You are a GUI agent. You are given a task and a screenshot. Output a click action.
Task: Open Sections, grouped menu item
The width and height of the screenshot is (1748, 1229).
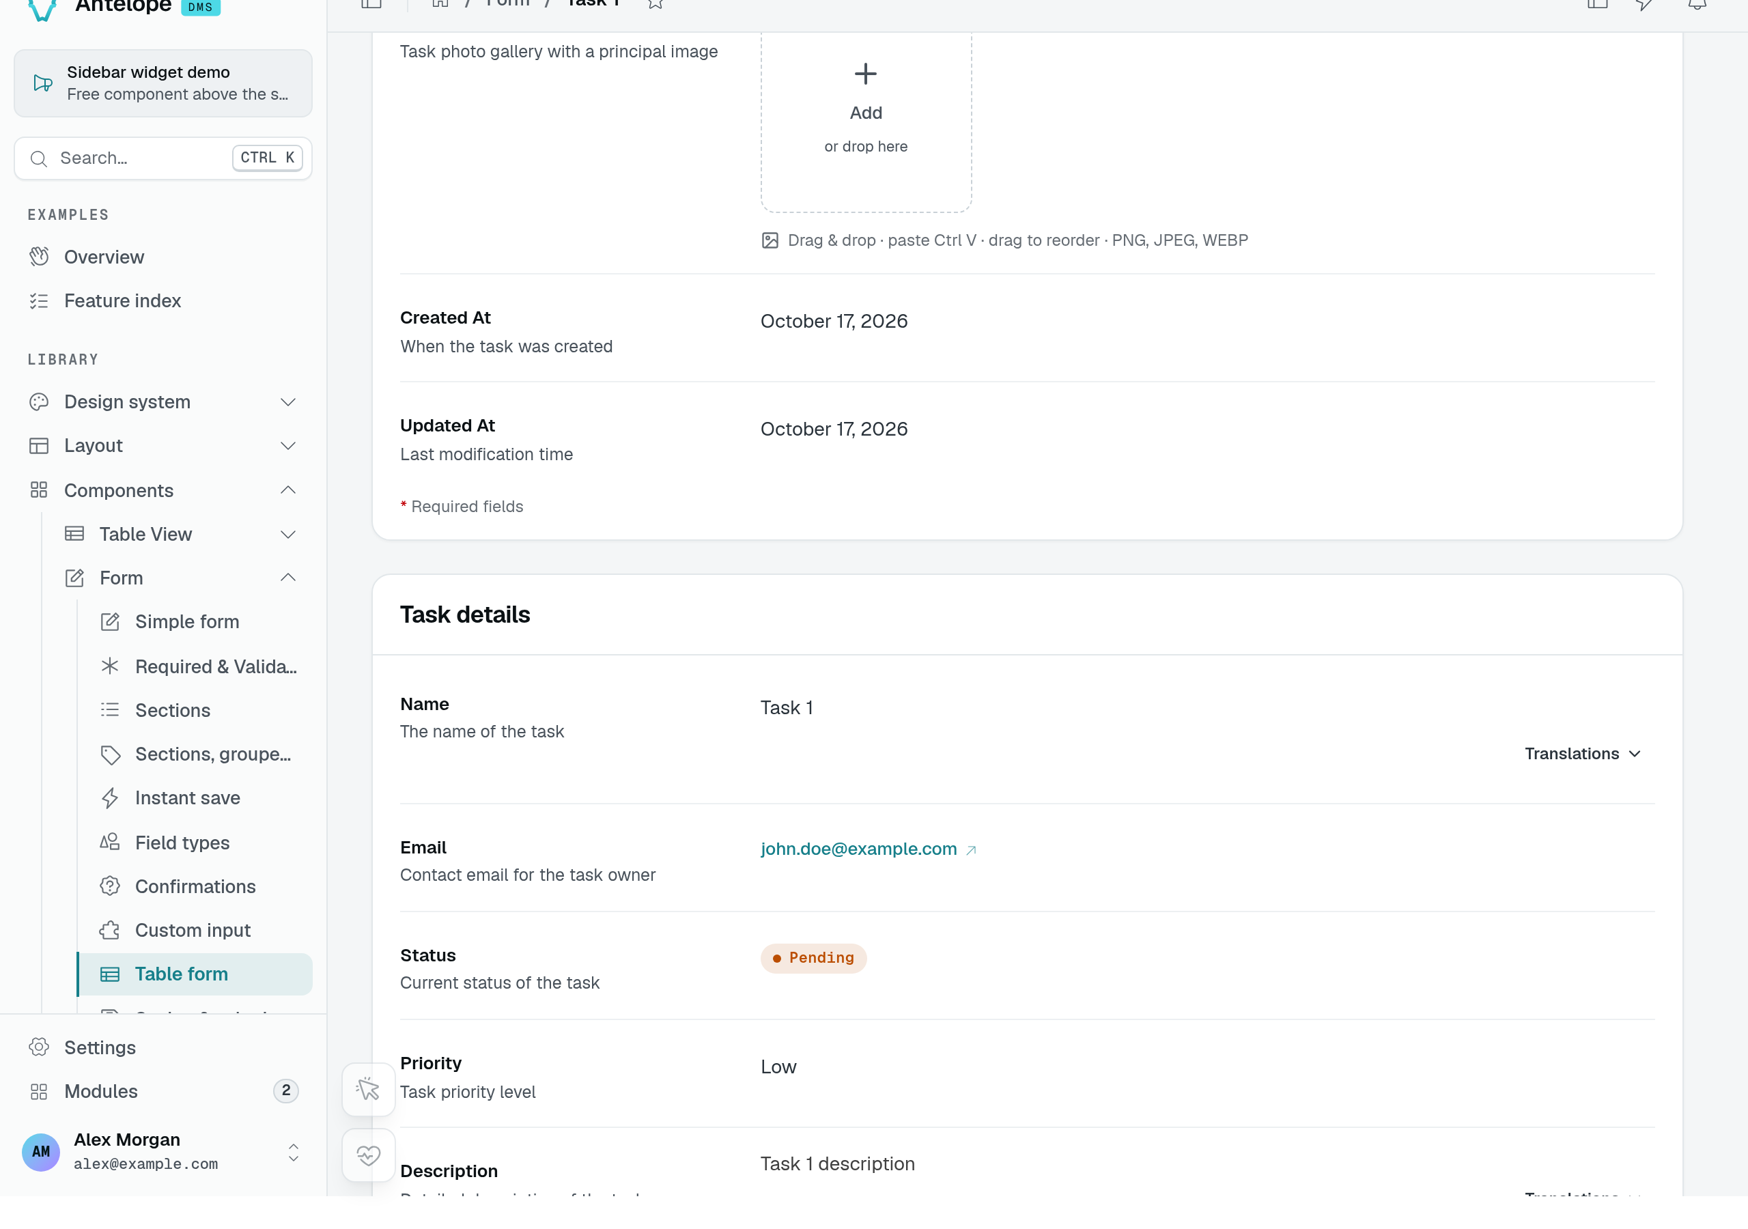pos(195,754)
